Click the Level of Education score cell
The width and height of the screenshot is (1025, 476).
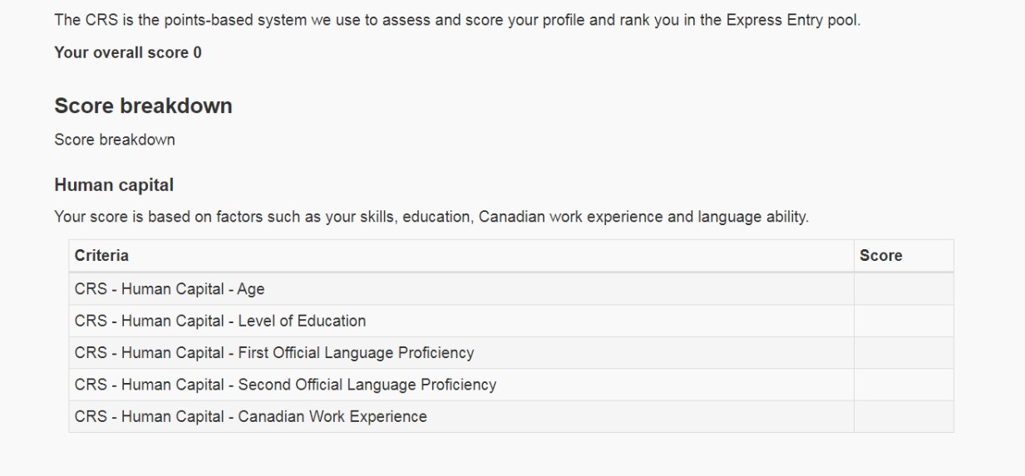(x=904, y=321)
